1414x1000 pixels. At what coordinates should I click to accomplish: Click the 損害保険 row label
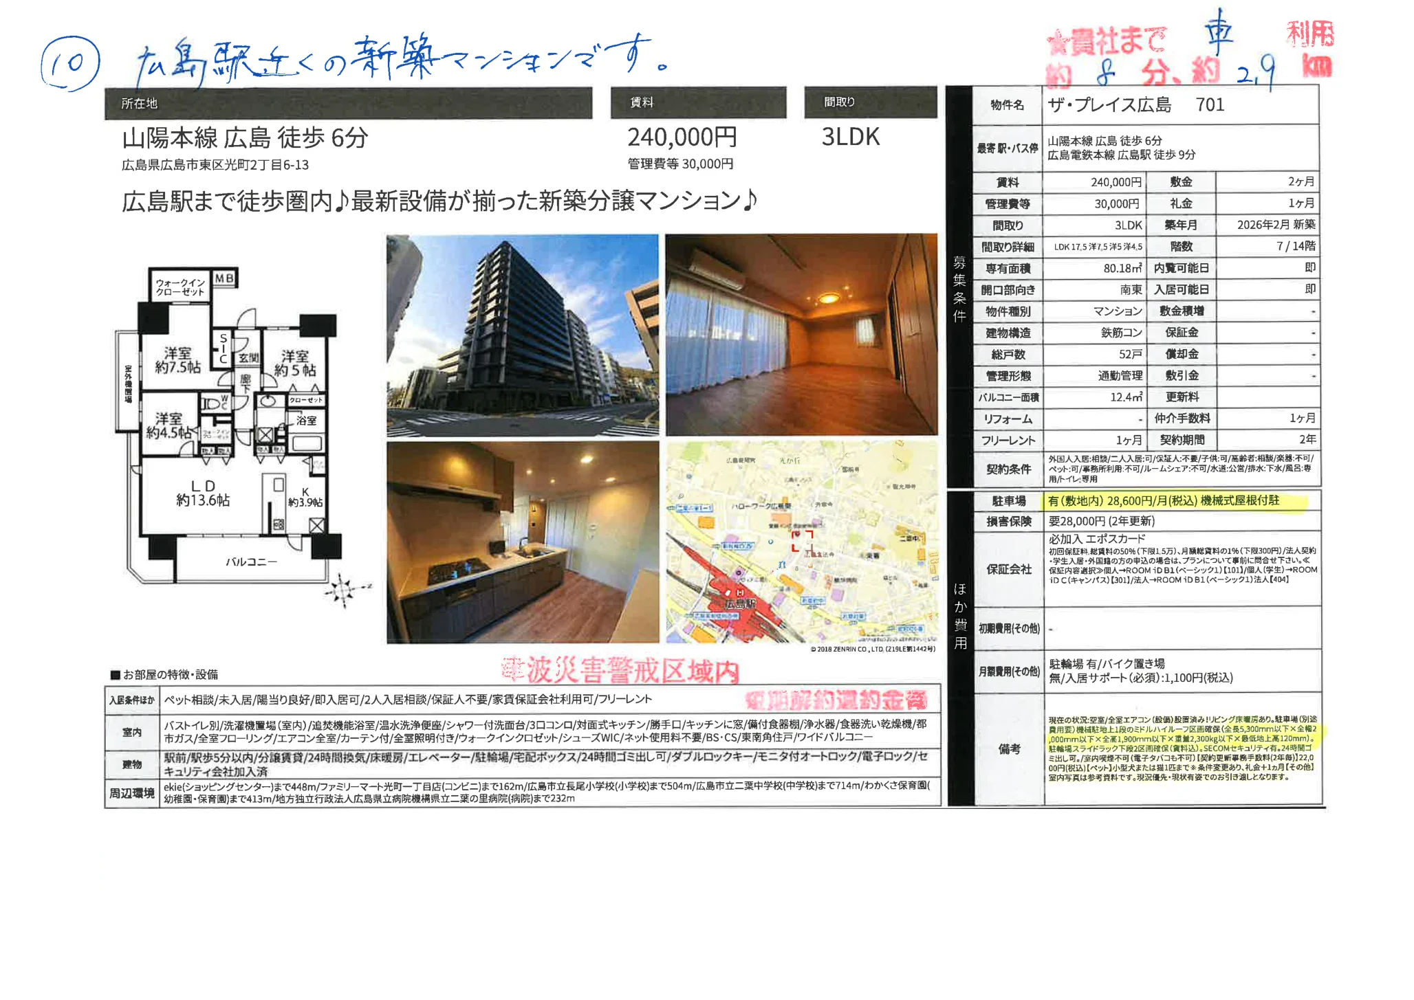pos(1009,522)
